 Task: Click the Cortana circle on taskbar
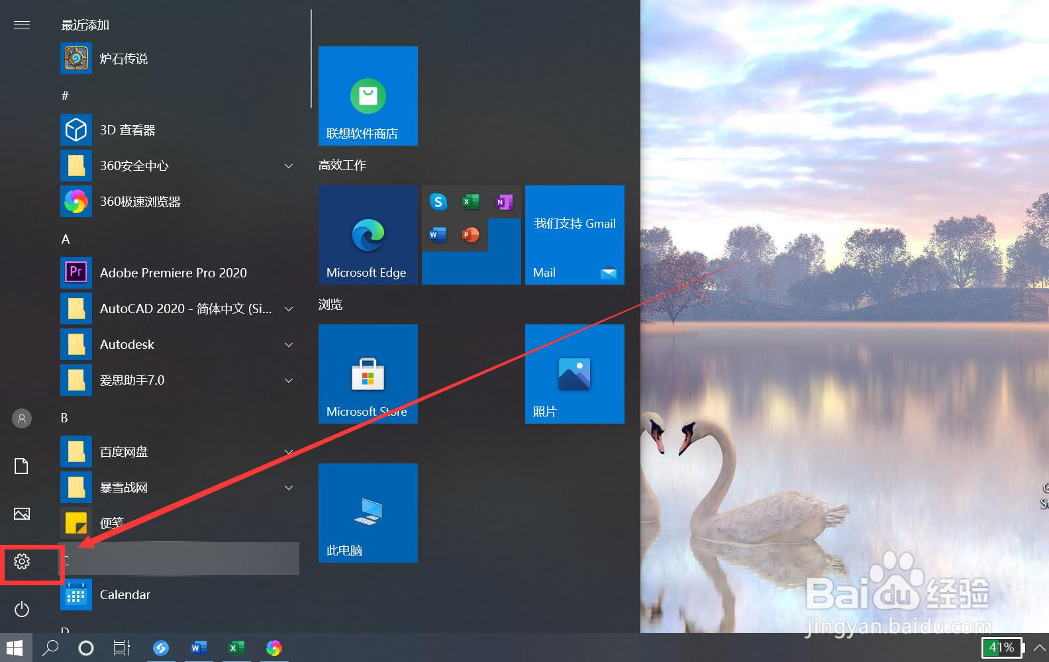point(86,648)
